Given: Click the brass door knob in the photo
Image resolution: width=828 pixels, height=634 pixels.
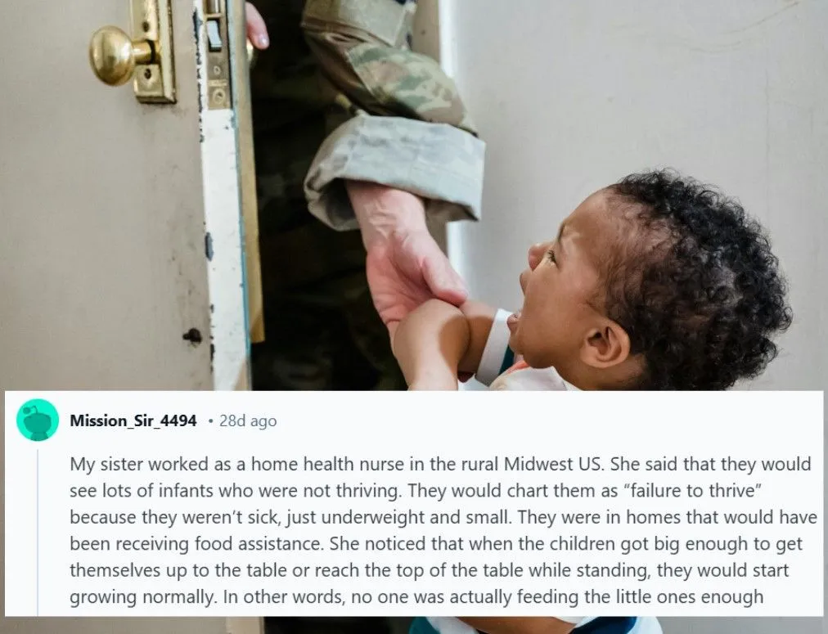Looking at the screenshot, I should pyautogui.click(x=116, y=55).
